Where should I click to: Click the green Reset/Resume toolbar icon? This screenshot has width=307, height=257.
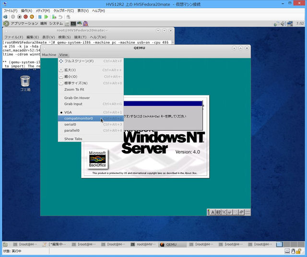pos(46,17)
